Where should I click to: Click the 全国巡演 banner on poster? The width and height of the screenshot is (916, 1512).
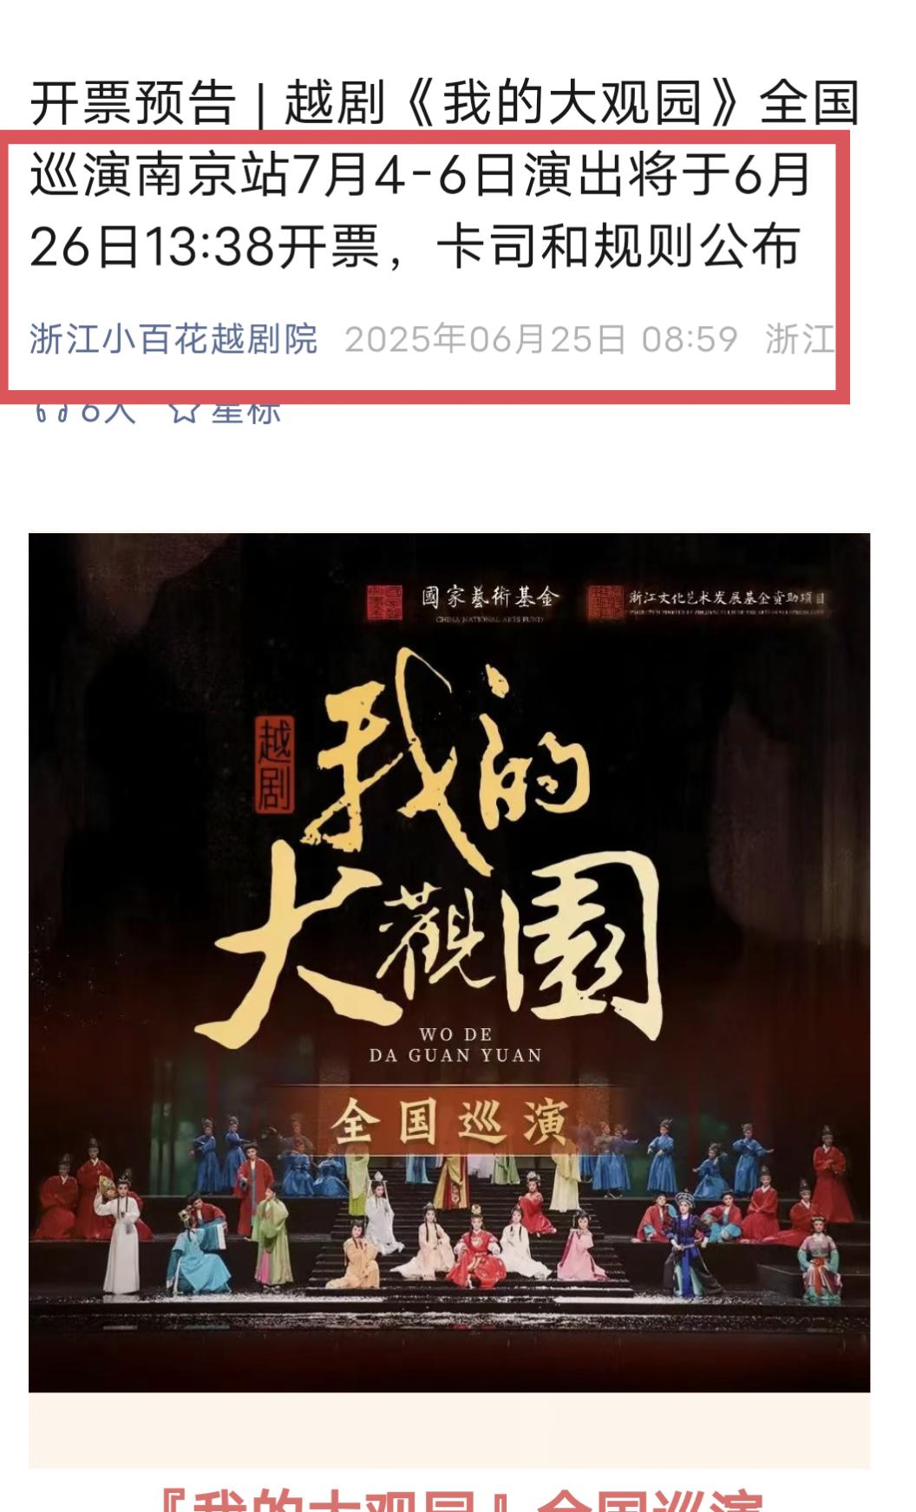pyautogui.click(x=449, y=1122)
